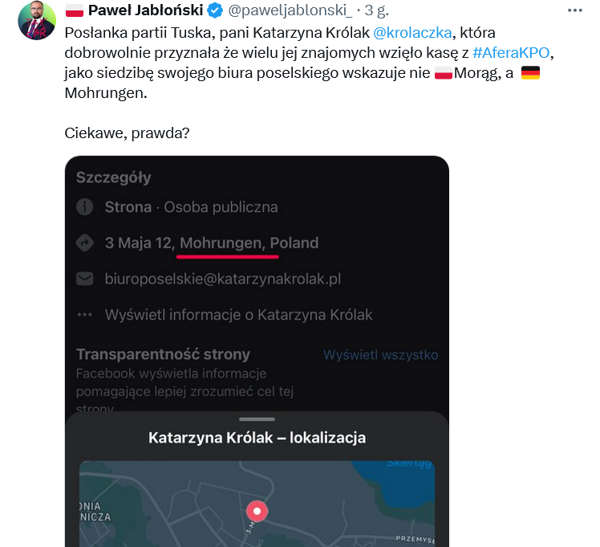
Task: Click the Wyświetl wszystko link
Action: [380, 355]
